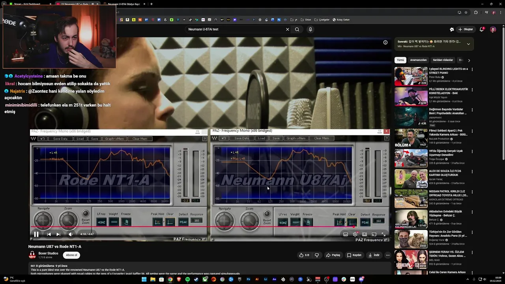Open the Kolay Gelsin bookmark
This screenshot has height=284, width=505.
[x=341, y=20]
